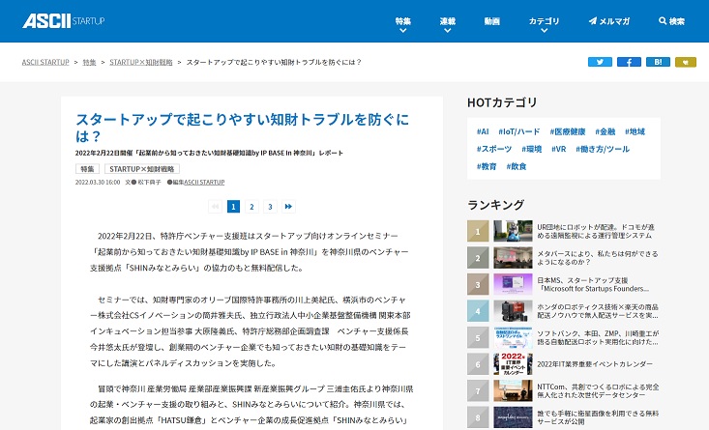Go to page 2 of article
The width and height of the screenshot is (709, 430).
coord(251,206)
